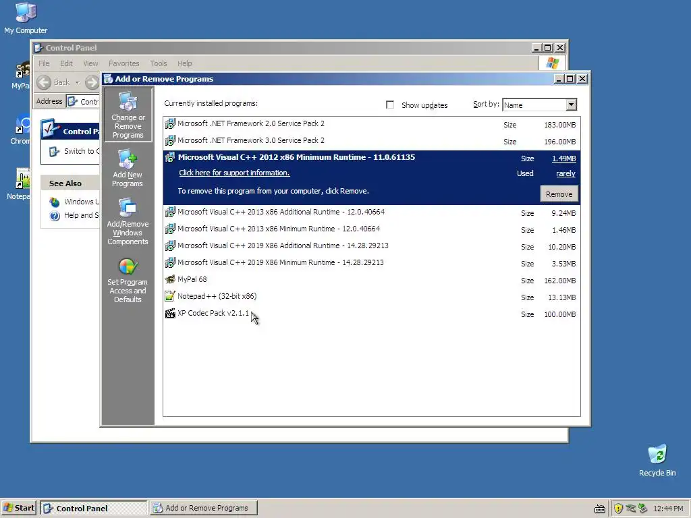The height and width of the screenshot is (518, 691).
Task: Click Windows Update icon under See Also
Action: [x=55, y=202]
